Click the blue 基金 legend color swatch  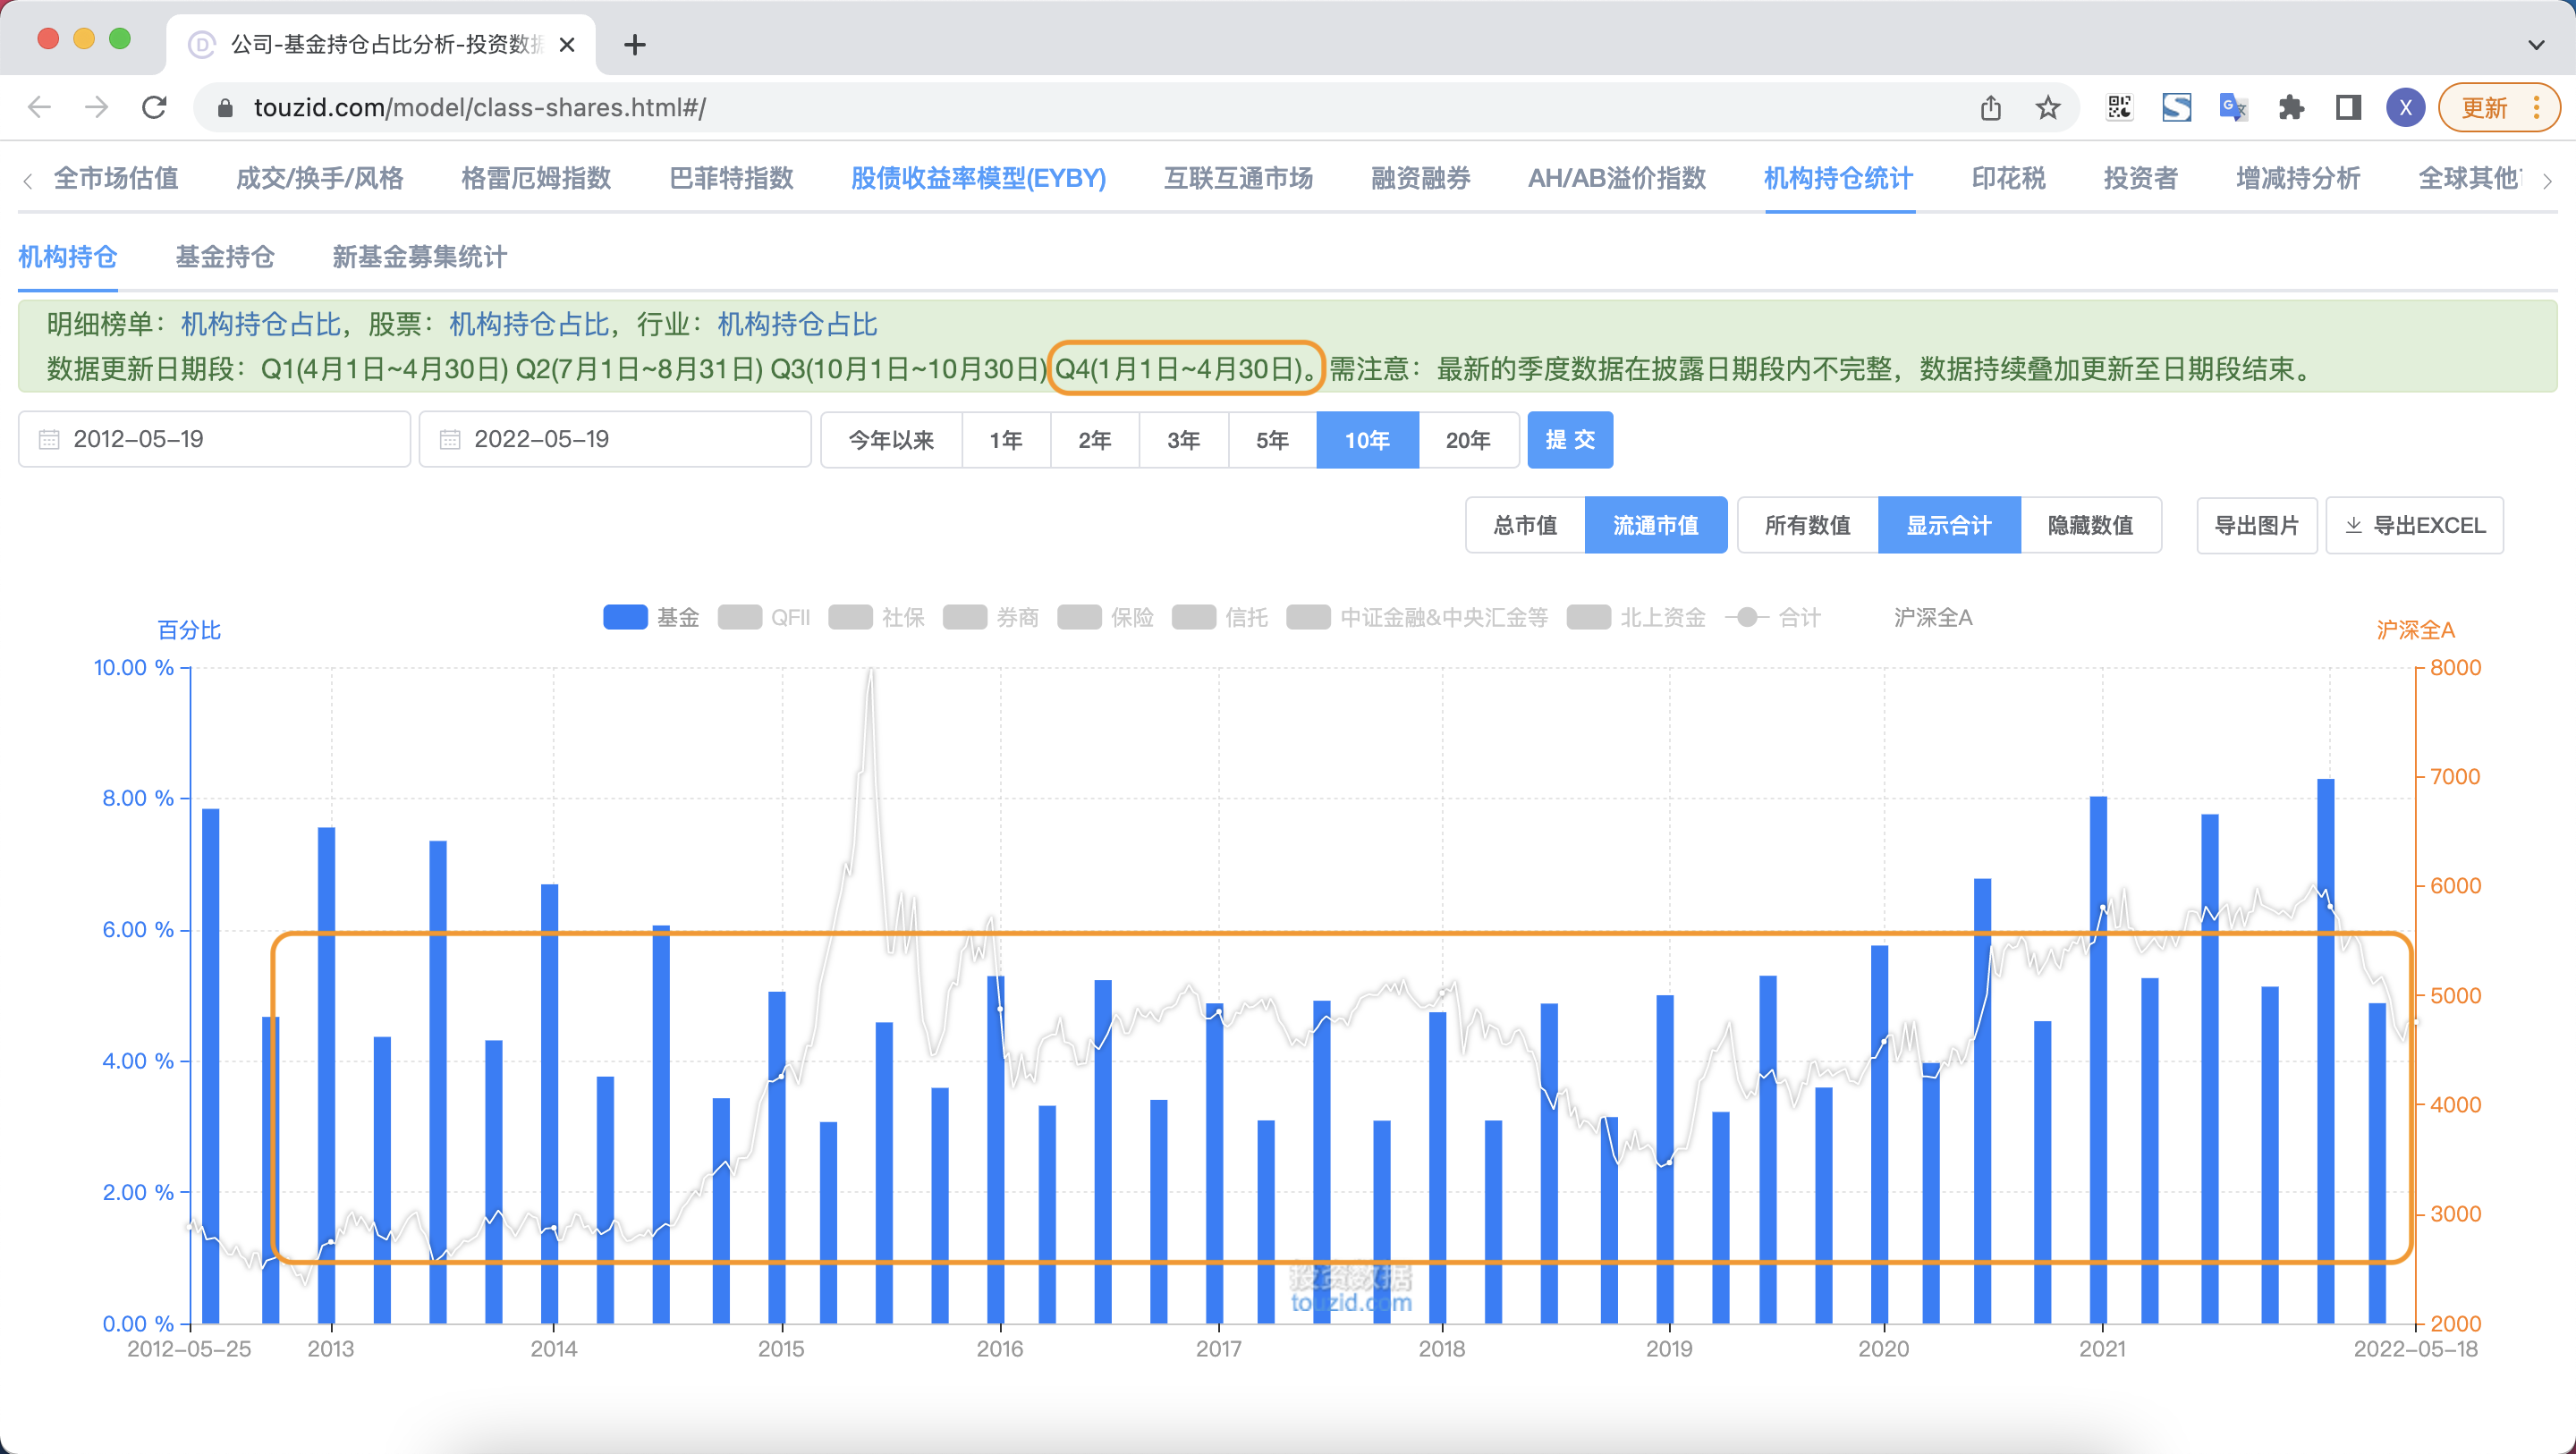tap(625, 617)
